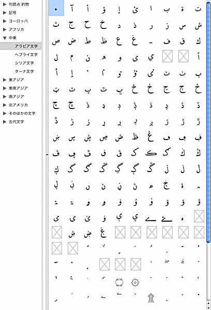The image size is (211, 310).
Task: Select アラビア文字 in the sidebar
Action: click(26, 46)
